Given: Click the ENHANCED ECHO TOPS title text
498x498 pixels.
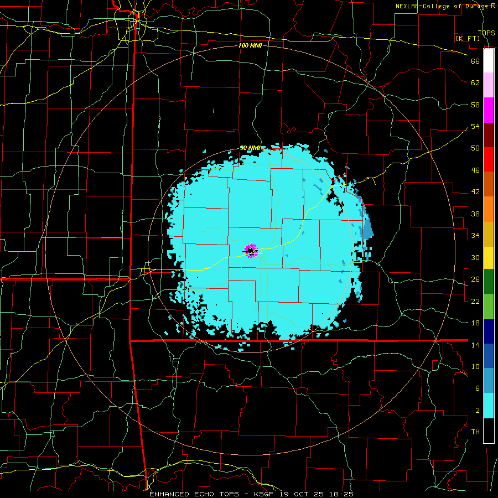Looking at the screenshot, I should pos(194,494).
